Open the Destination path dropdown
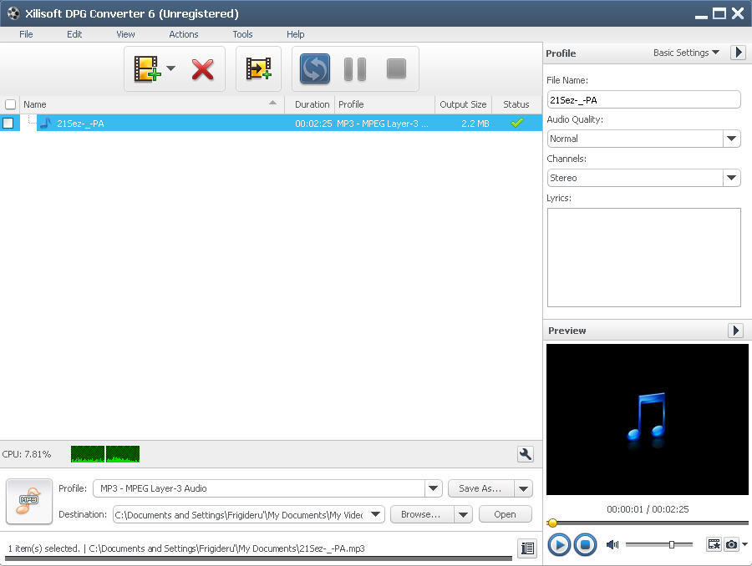 (375, 514)
